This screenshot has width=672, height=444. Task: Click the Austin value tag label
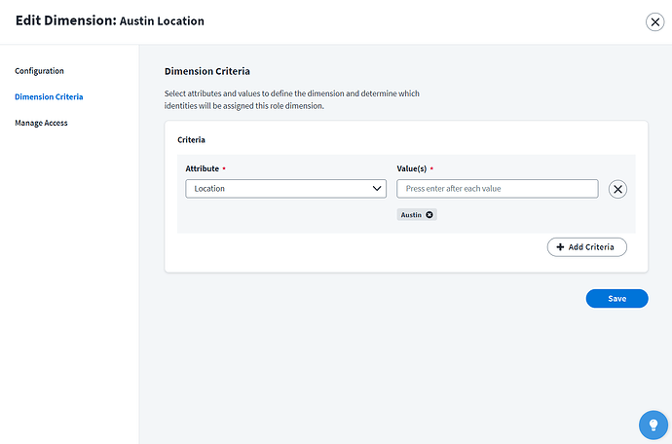click(x=411, y=214)
